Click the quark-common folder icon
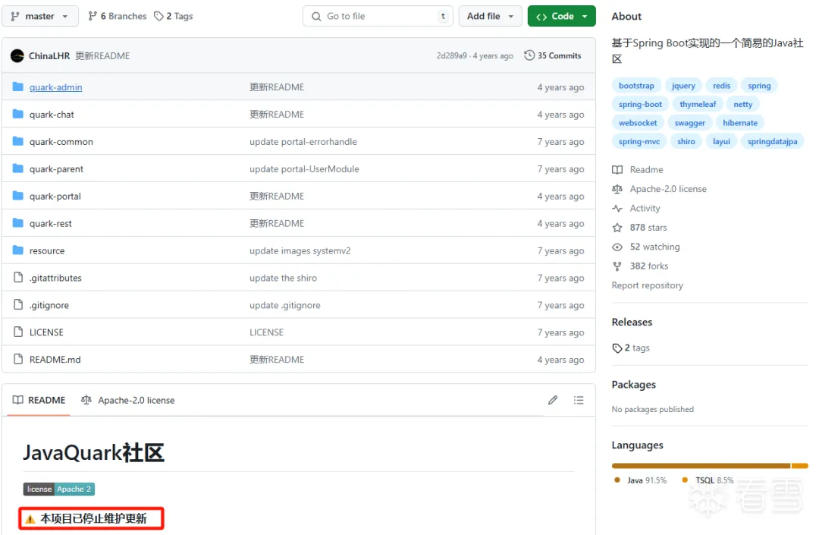 click(17, 141)
